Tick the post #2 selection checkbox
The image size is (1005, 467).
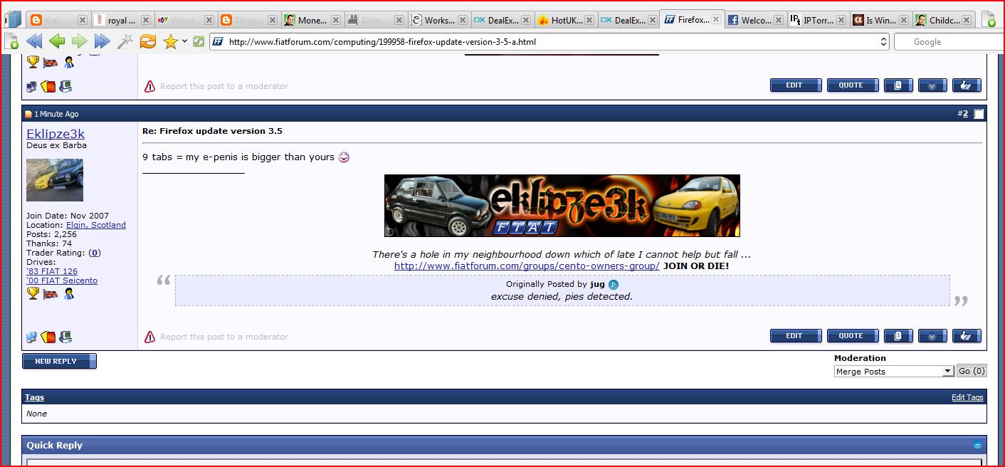[x=979, y=114]
